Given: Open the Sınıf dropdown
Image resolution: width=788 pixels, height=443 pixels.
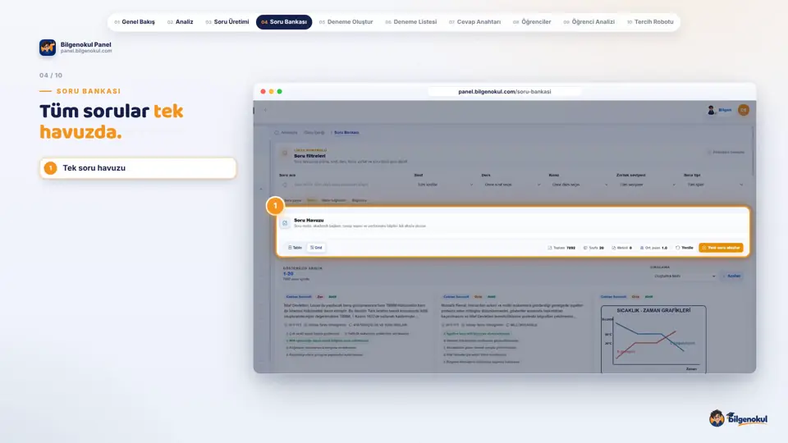Looking at the screenshot, I should 445,185.
